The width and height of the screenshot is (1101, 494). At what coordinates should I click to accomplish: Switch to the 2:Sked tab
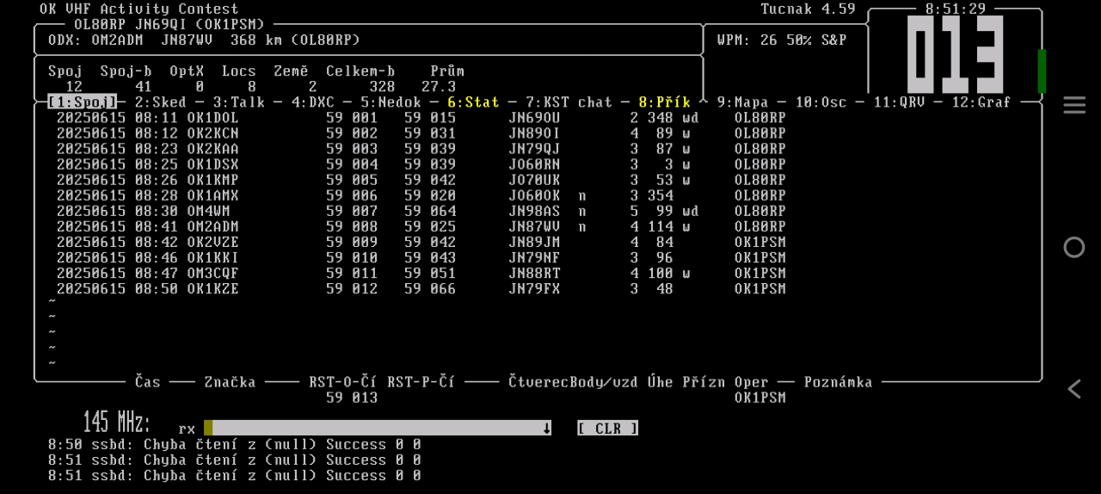(160, 102)
